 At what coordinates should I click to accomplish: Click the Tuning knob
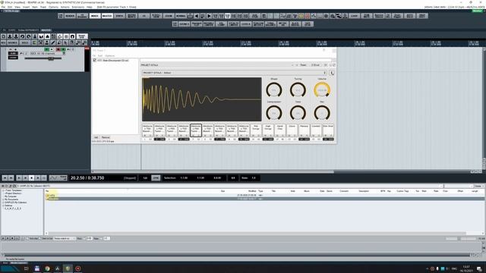pos(298,89)
